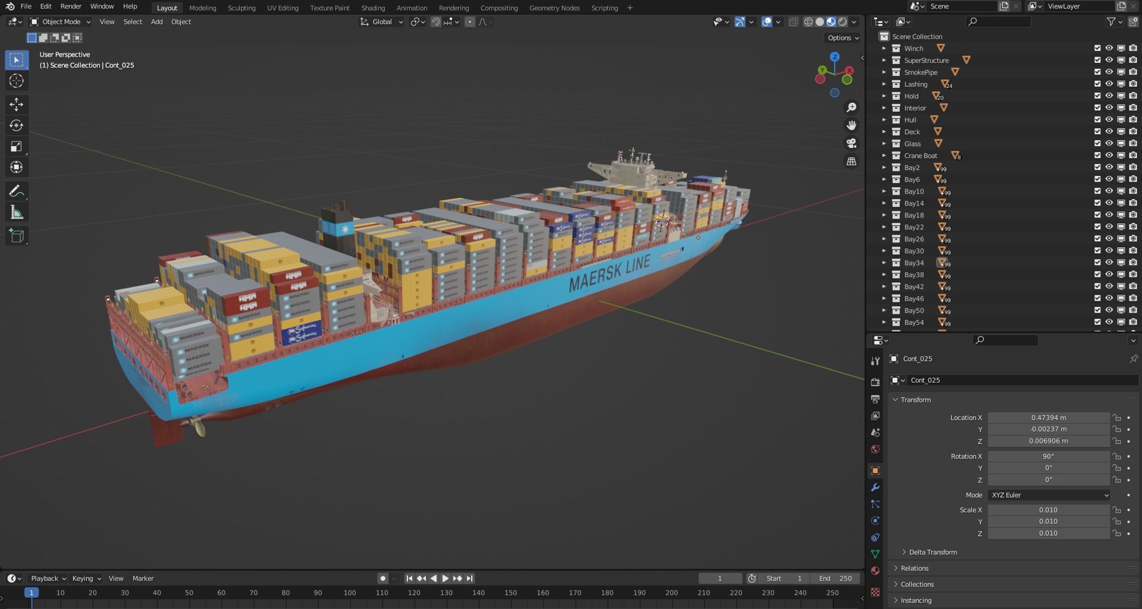Open the Texture properties tab

(x=875, y=592)
